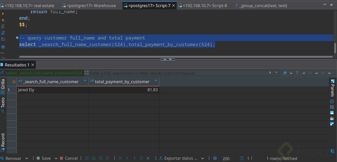337x162 pixels.
Task: Open sort menu of total_payment_by_customer column
Action: pyautogui.click(x=156, y=81)
